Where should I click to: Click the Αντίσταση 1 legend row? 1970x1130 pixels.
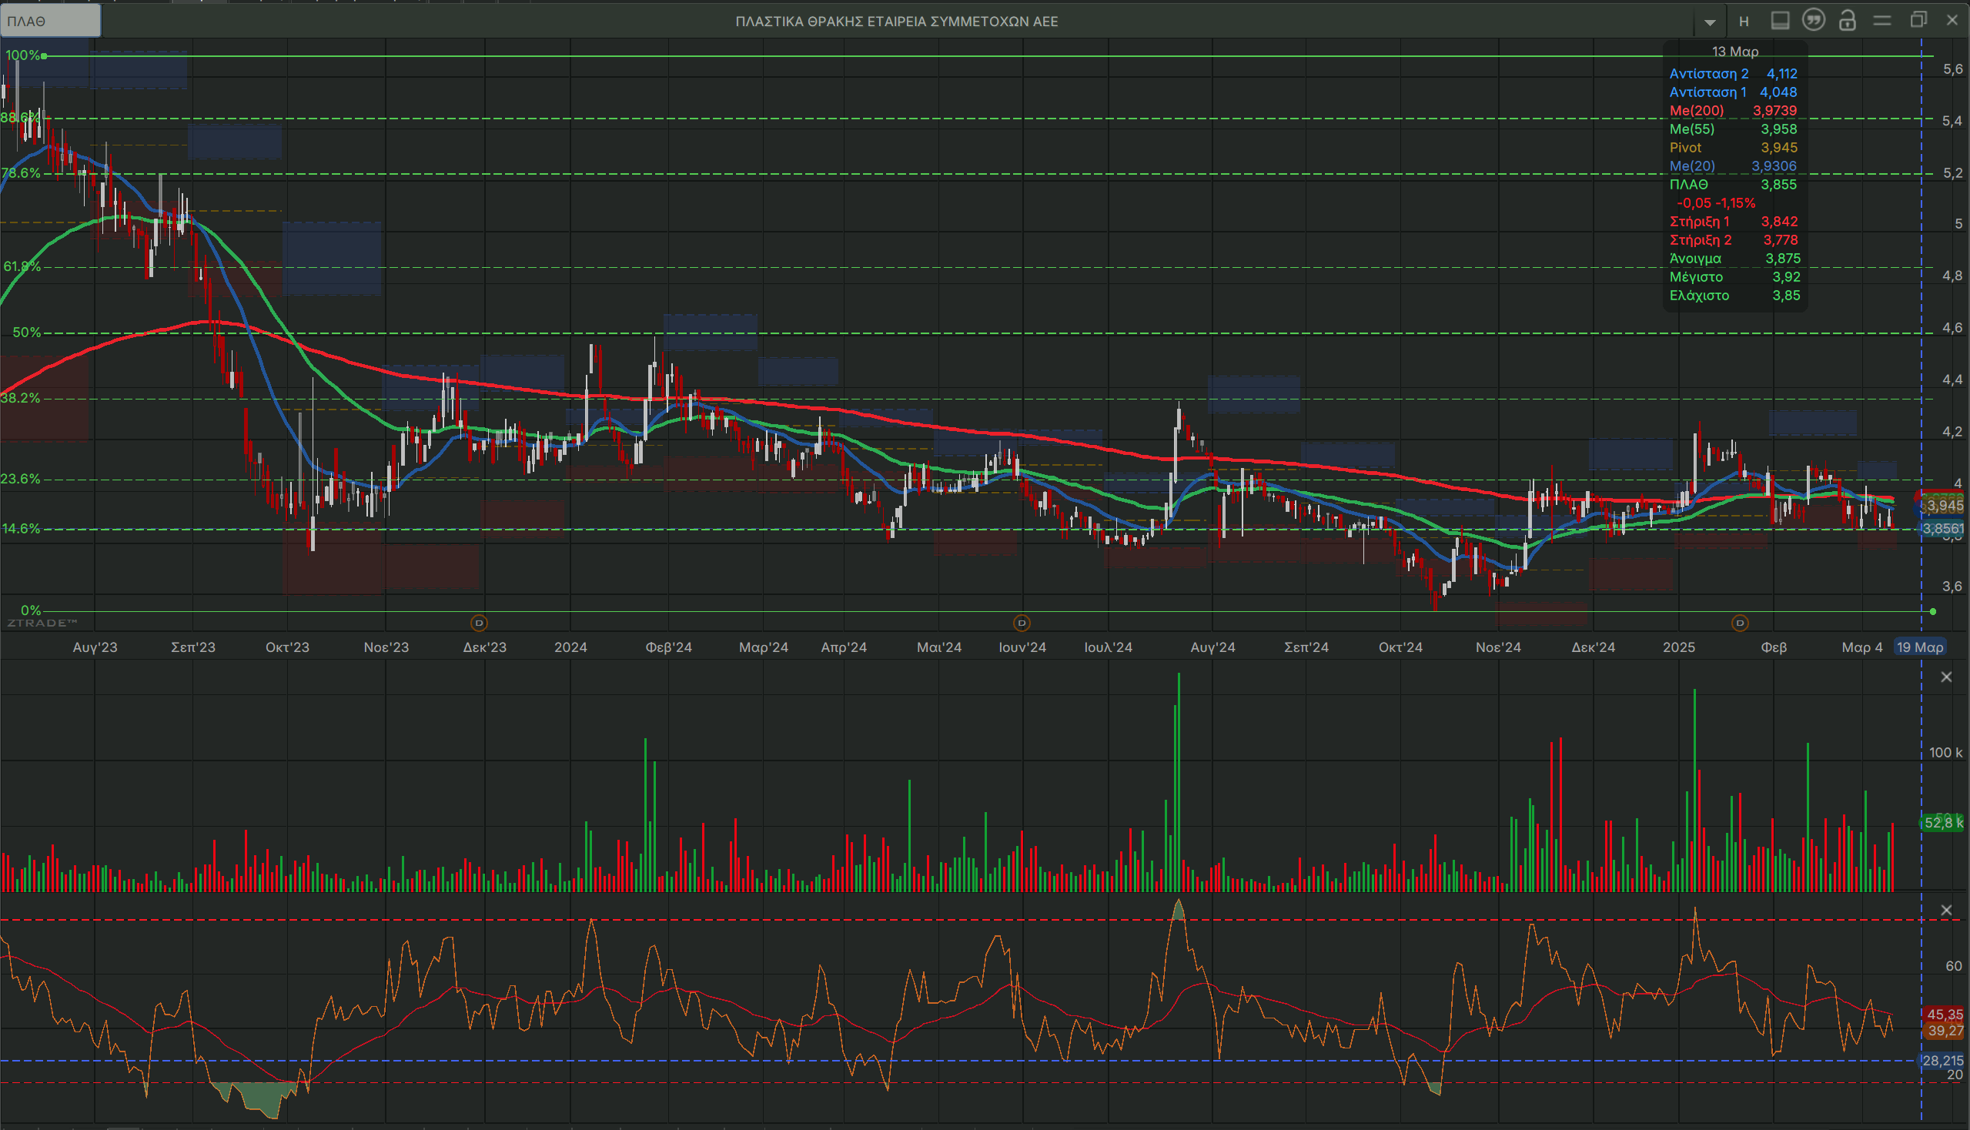[1733, 92]
